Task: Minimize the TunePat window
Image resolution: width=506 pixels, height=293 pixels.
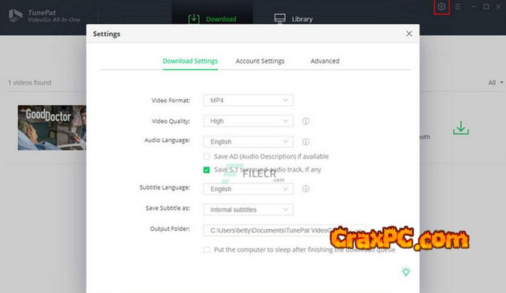Action: click(474, 7)
